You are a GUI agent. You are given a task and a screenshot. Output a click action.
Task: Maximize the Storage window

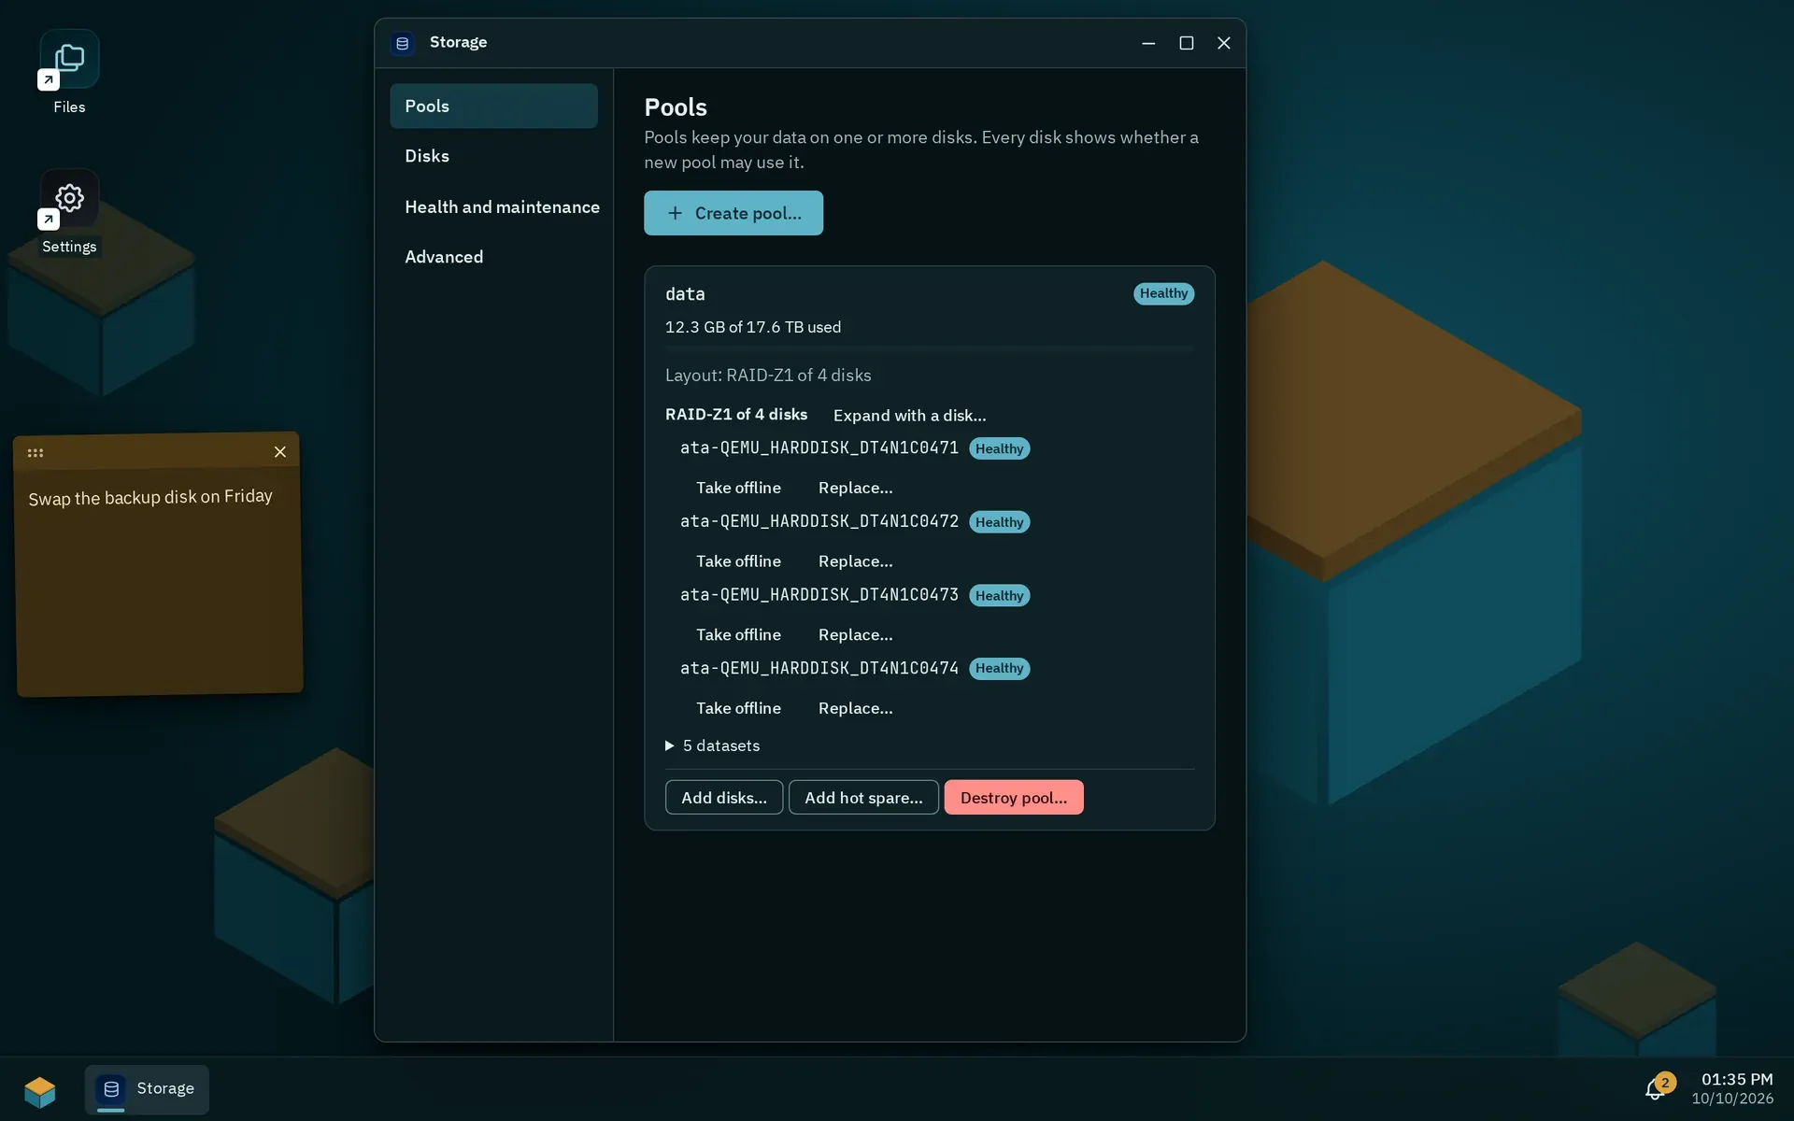pos(1187,43)
